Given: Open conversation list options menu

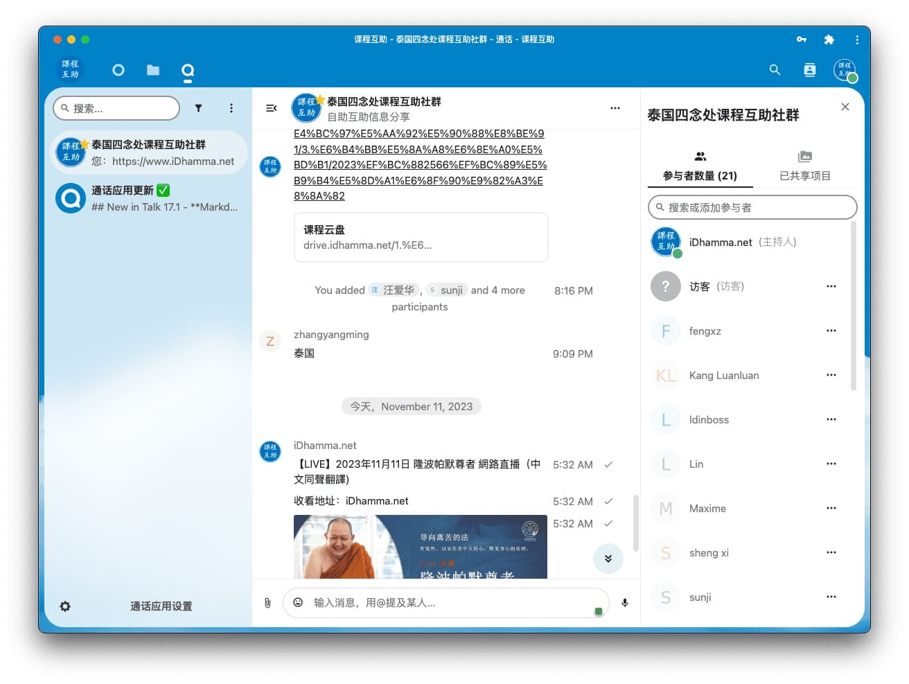Looking at the screenshot, I should (231, 108).
